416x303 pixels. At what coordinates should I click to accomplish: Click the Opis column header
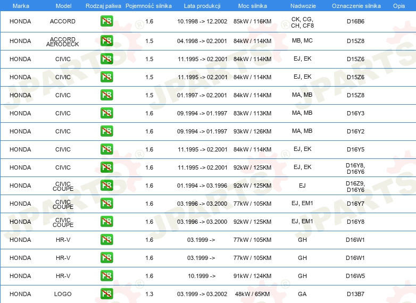399,6
